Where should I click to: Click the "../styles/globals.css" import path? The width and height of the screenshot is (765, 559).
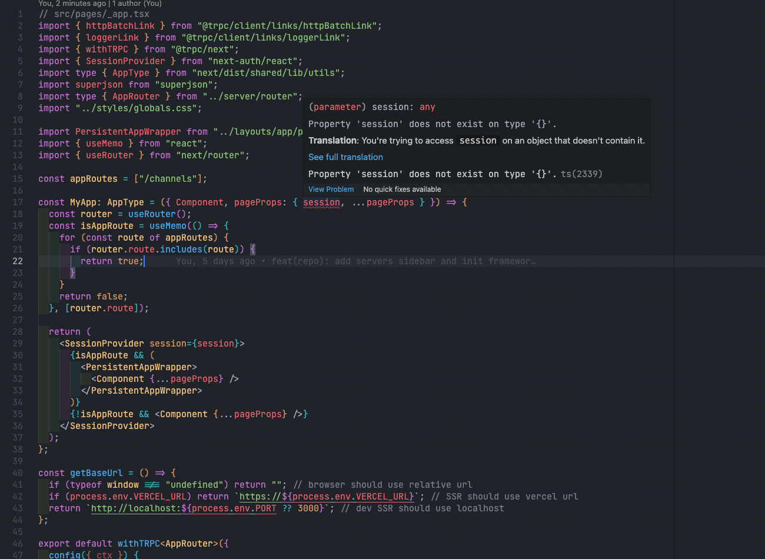[x=136, y=108]
